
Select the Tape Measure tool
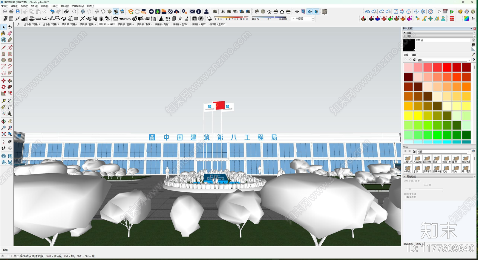click(x=4, y=101)
